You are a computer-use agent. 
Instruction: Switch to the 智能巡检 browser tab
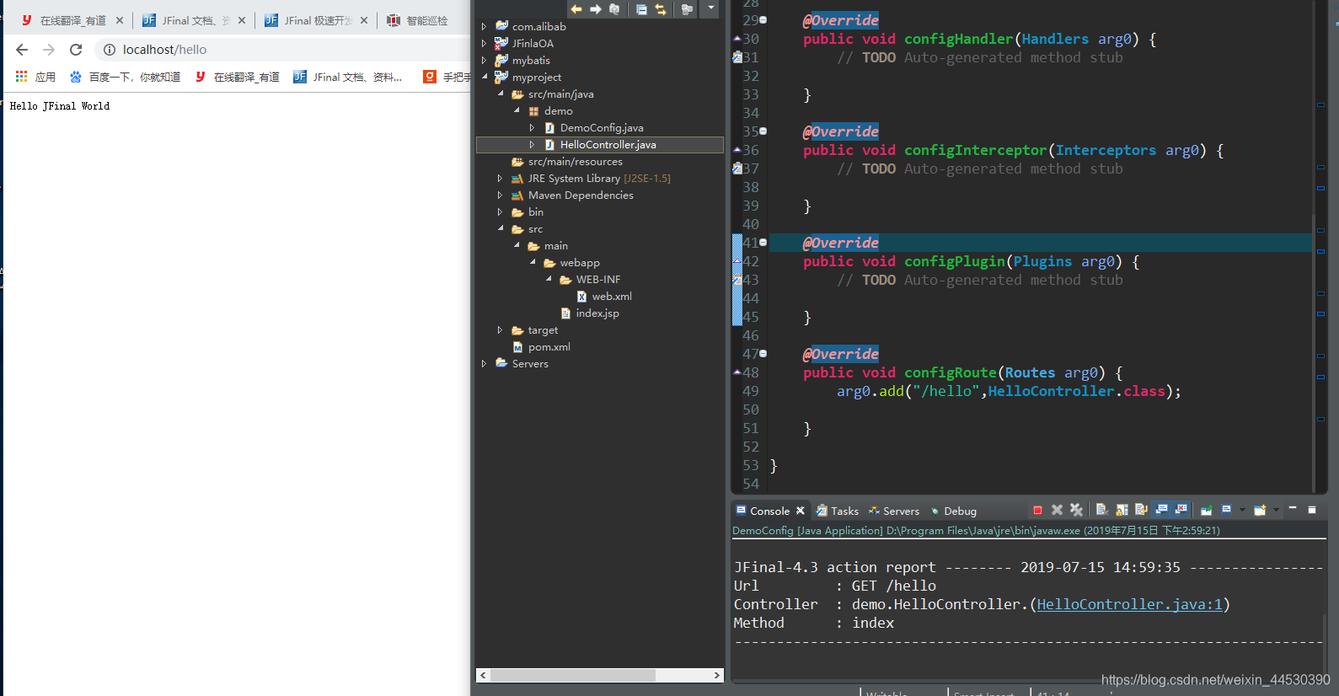coord(420,20)
